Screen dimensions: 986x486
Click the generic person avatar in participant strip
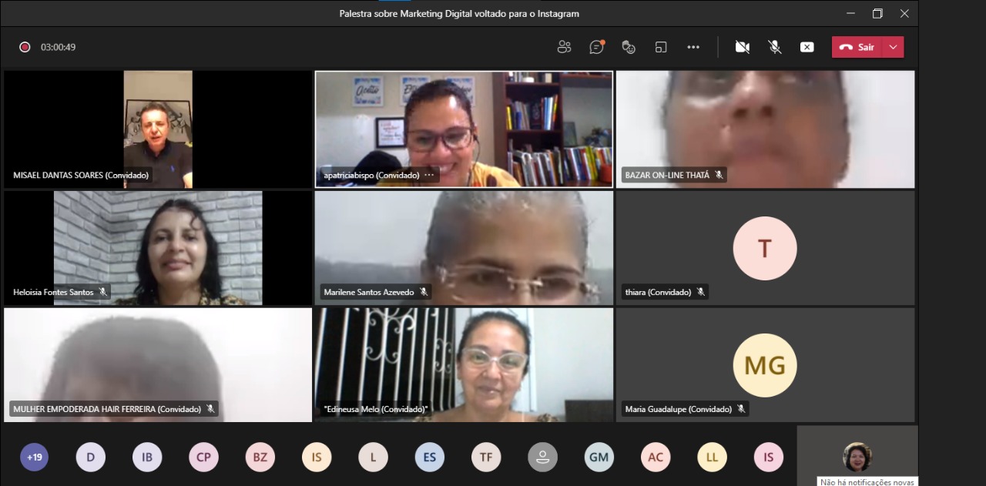(x=542, y=457)
